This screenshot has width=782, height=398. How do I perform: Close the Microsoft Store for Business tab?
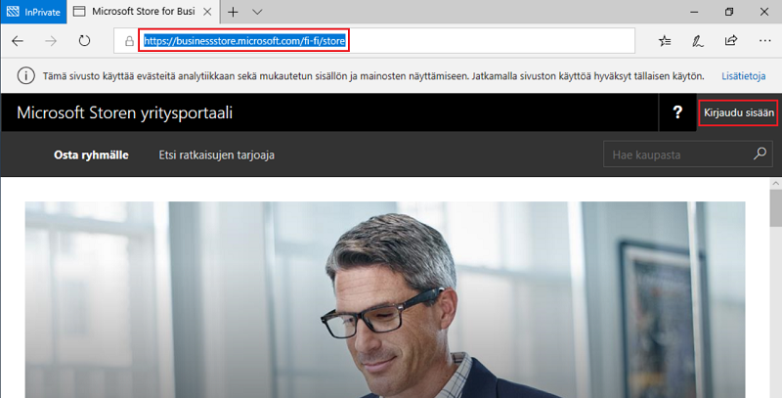coord(209,12)
